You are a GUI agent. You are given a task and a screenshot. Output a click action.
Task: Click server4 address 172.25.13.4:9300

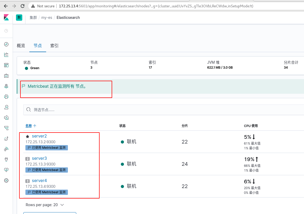pos(41,186)
